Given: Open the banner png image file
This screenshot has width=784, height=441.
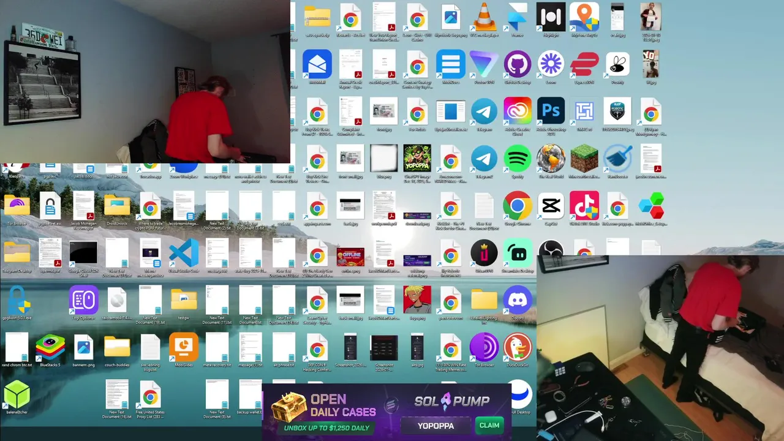Looking at the screenshot, I should tap(84, 348).
